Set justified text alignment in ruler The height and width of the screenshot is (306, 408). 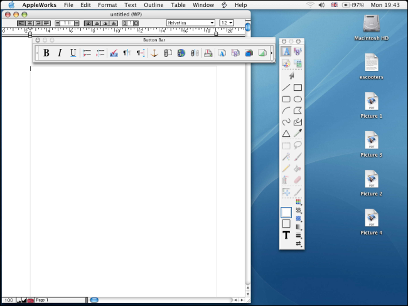[x=46, y=23]
